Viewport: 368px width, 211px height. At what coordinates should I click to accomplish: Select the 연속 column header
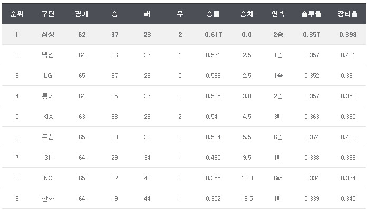coord(278,14)
